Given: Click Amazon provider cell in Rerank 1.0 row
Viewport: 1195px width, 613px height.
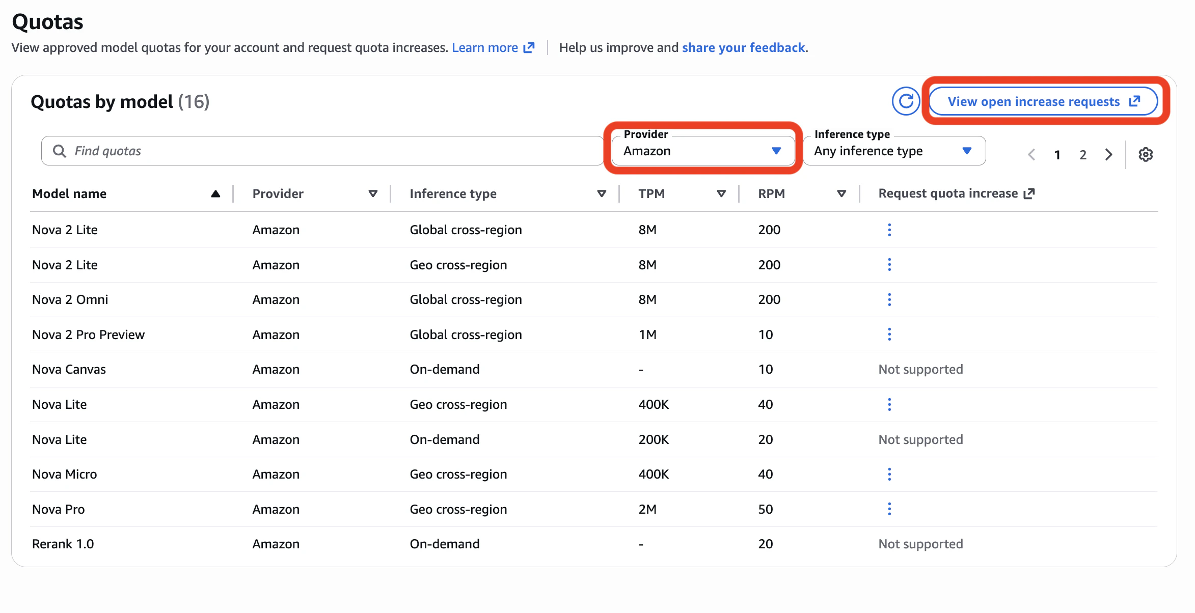Looking at the screenshot, I should tap(276, 544).
